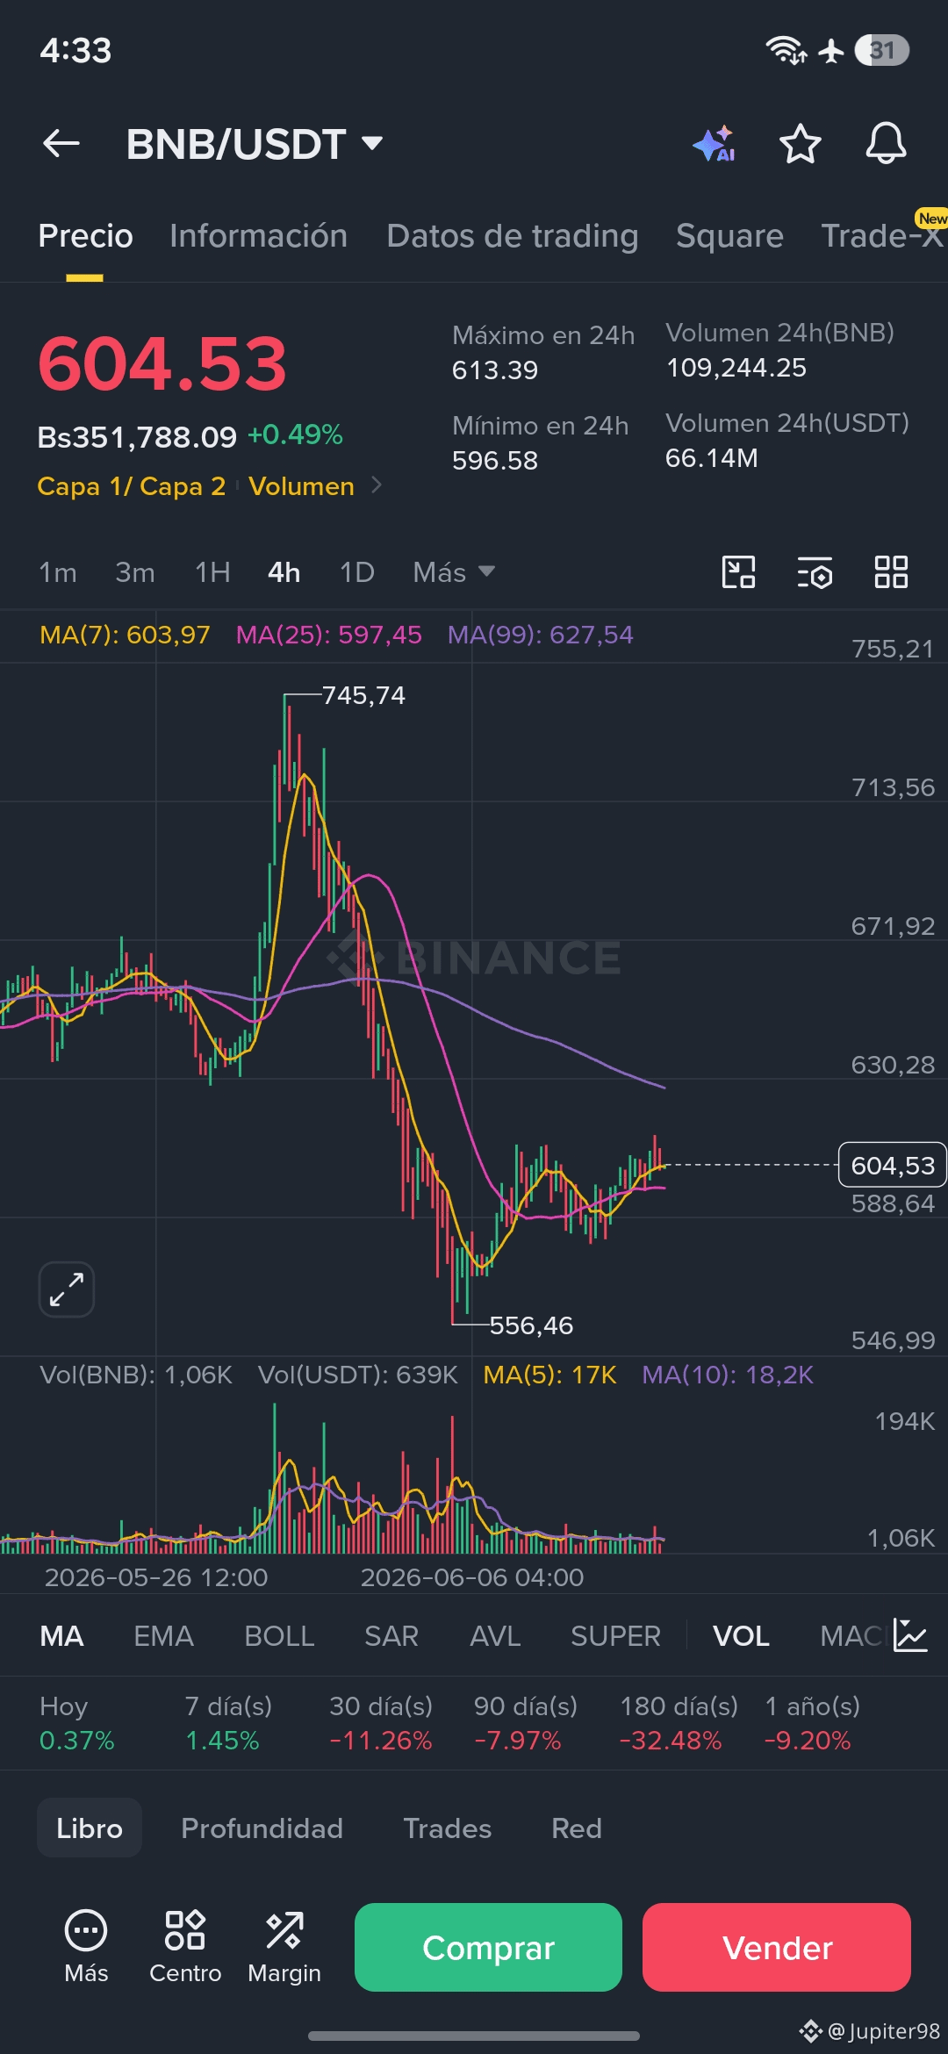Tap the 2026-06-06 04:00 date label
This screenshot has height=2054, width=948.
click(x=471, y=1577)
